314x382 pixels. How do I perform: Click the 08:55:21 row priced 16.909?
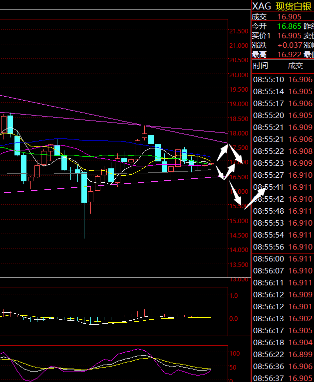click(x=283, y=127)
